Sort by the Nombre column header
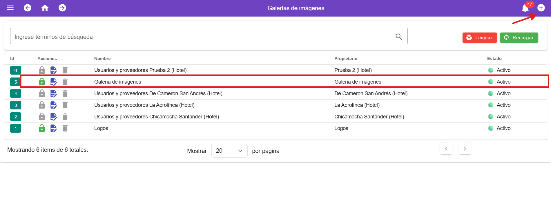 click(102, 59)
